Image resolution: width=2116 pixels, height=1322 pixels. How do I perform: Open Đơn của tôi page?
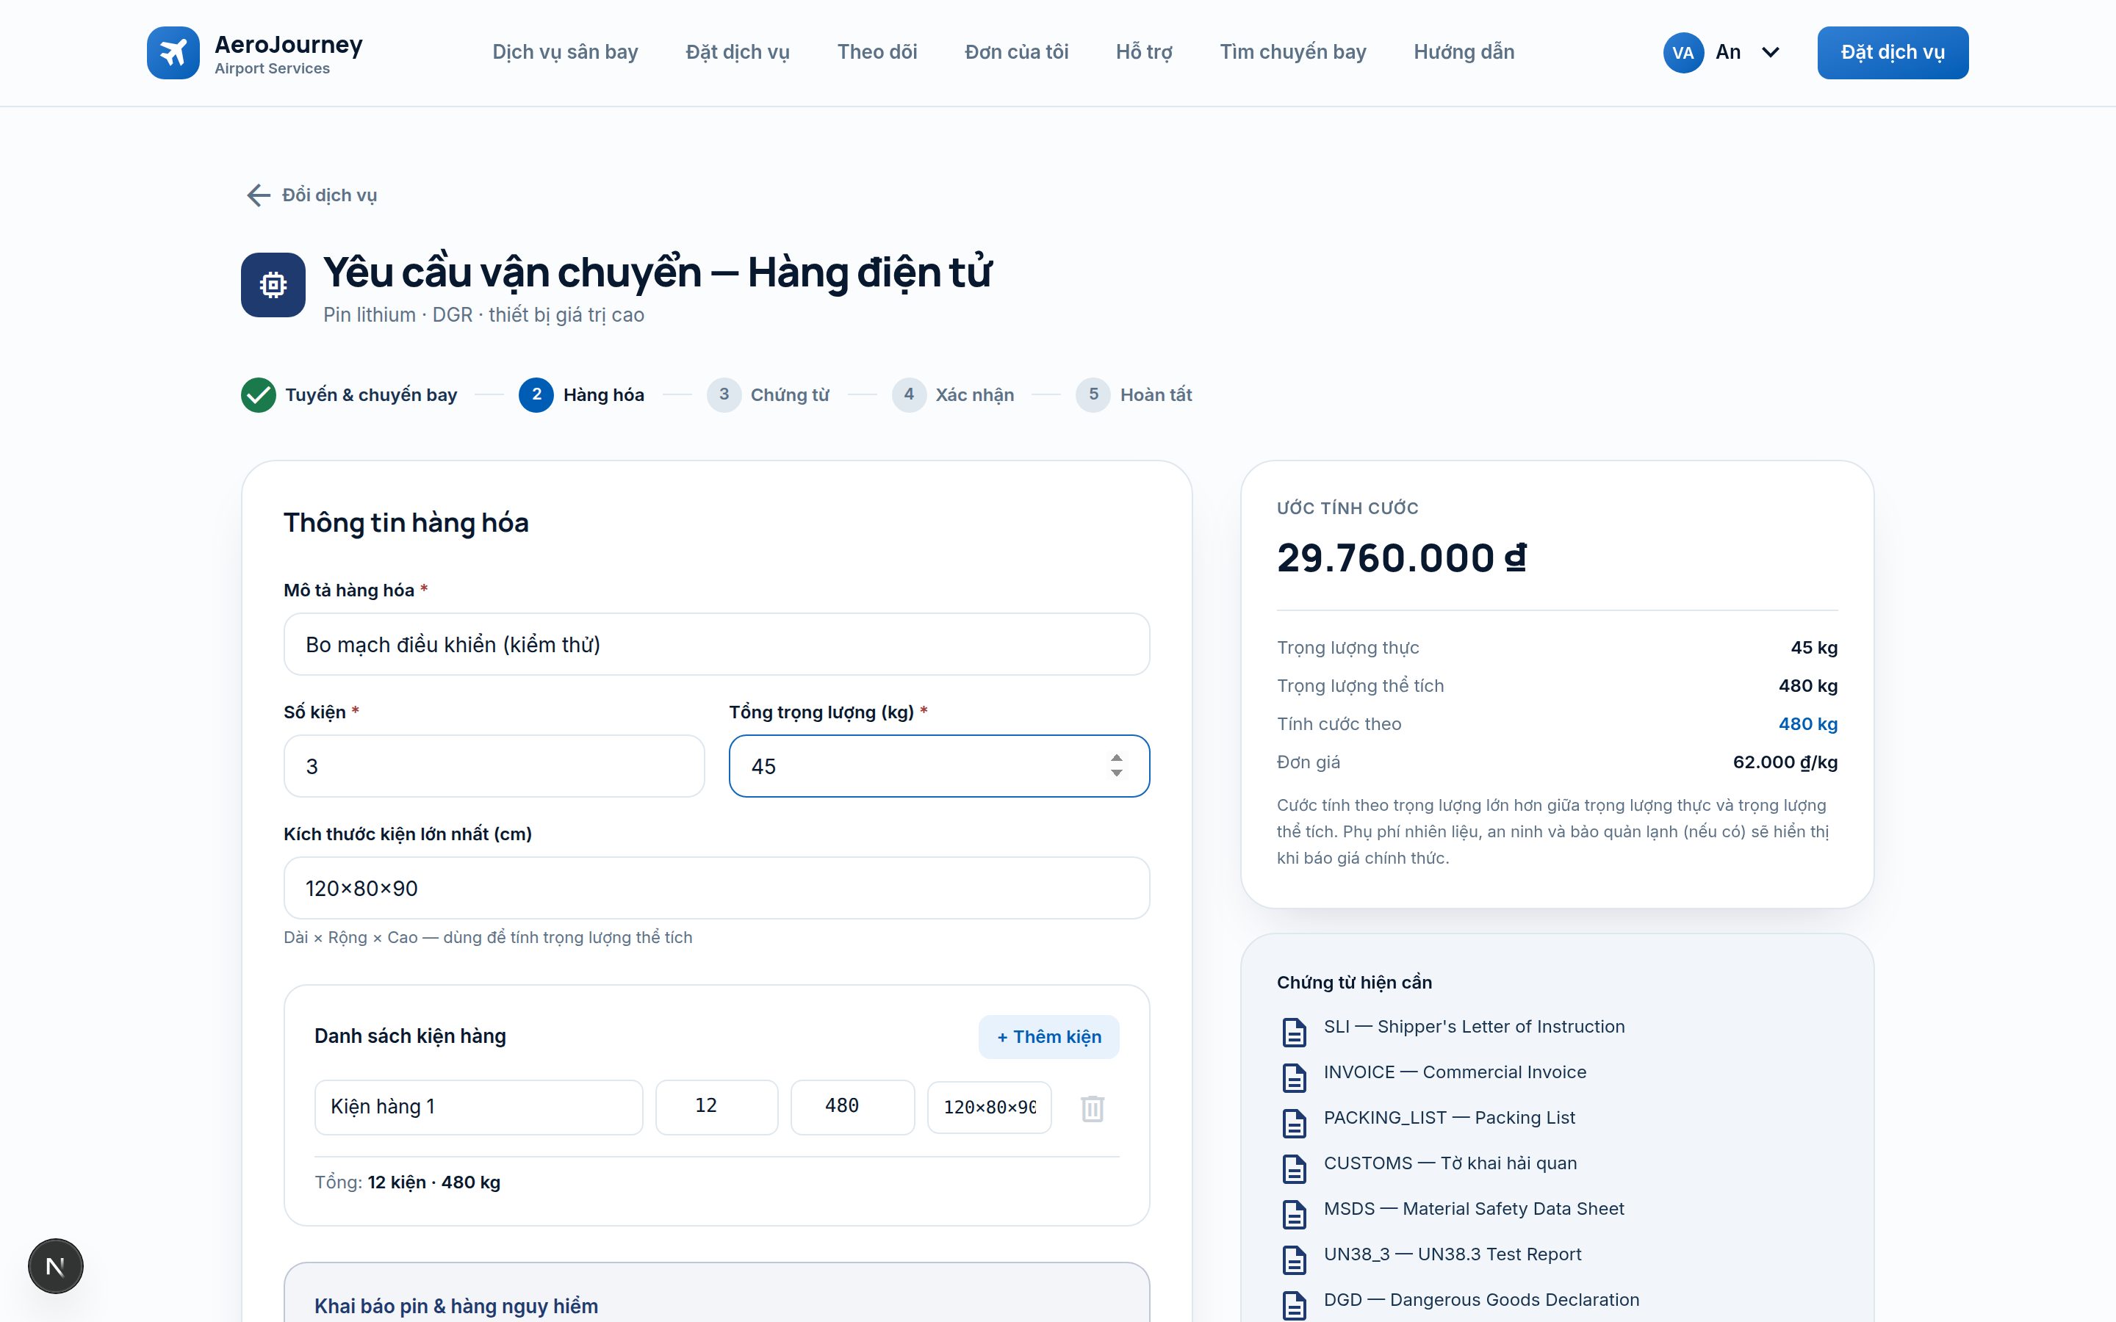pos(1016,52)
